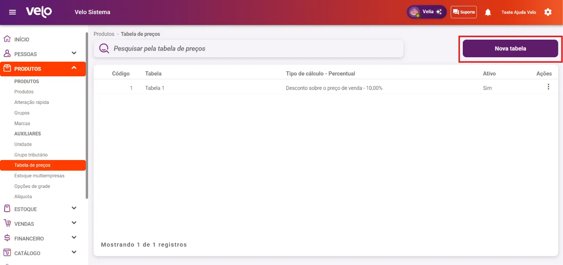Image resolution: width=563 pixels, height=265 pixels.
Task: Expand the VENDAS menu chevron
Action: tap(74, 223)
